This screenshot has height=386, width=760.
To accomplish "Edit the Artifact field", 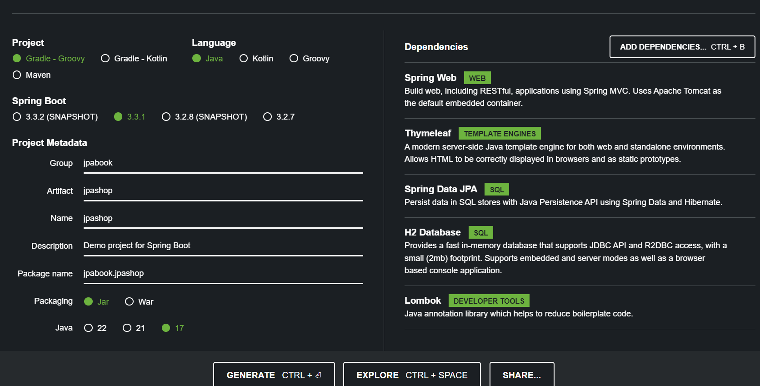I will coord(223,191).
